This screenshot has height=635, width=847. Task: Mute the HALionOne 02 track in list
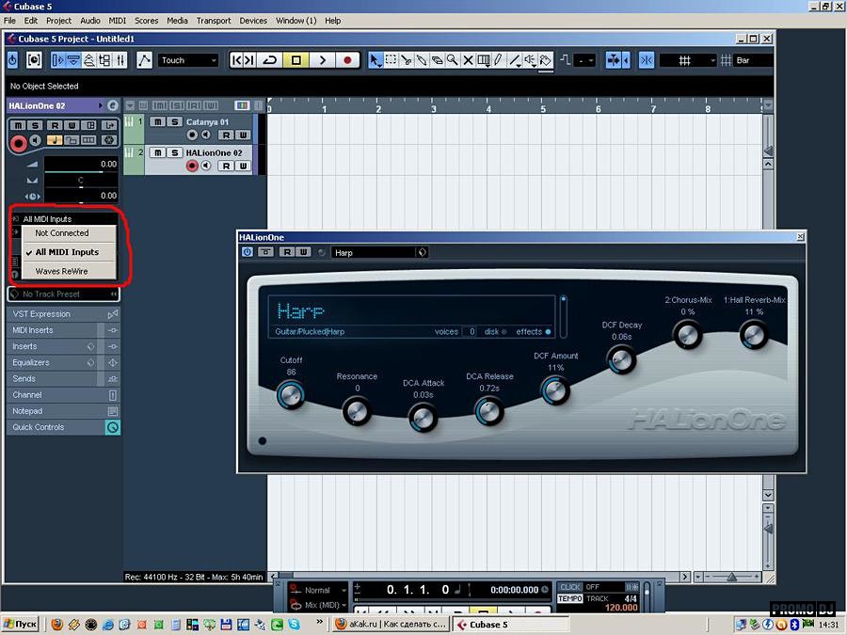[157, 152]
